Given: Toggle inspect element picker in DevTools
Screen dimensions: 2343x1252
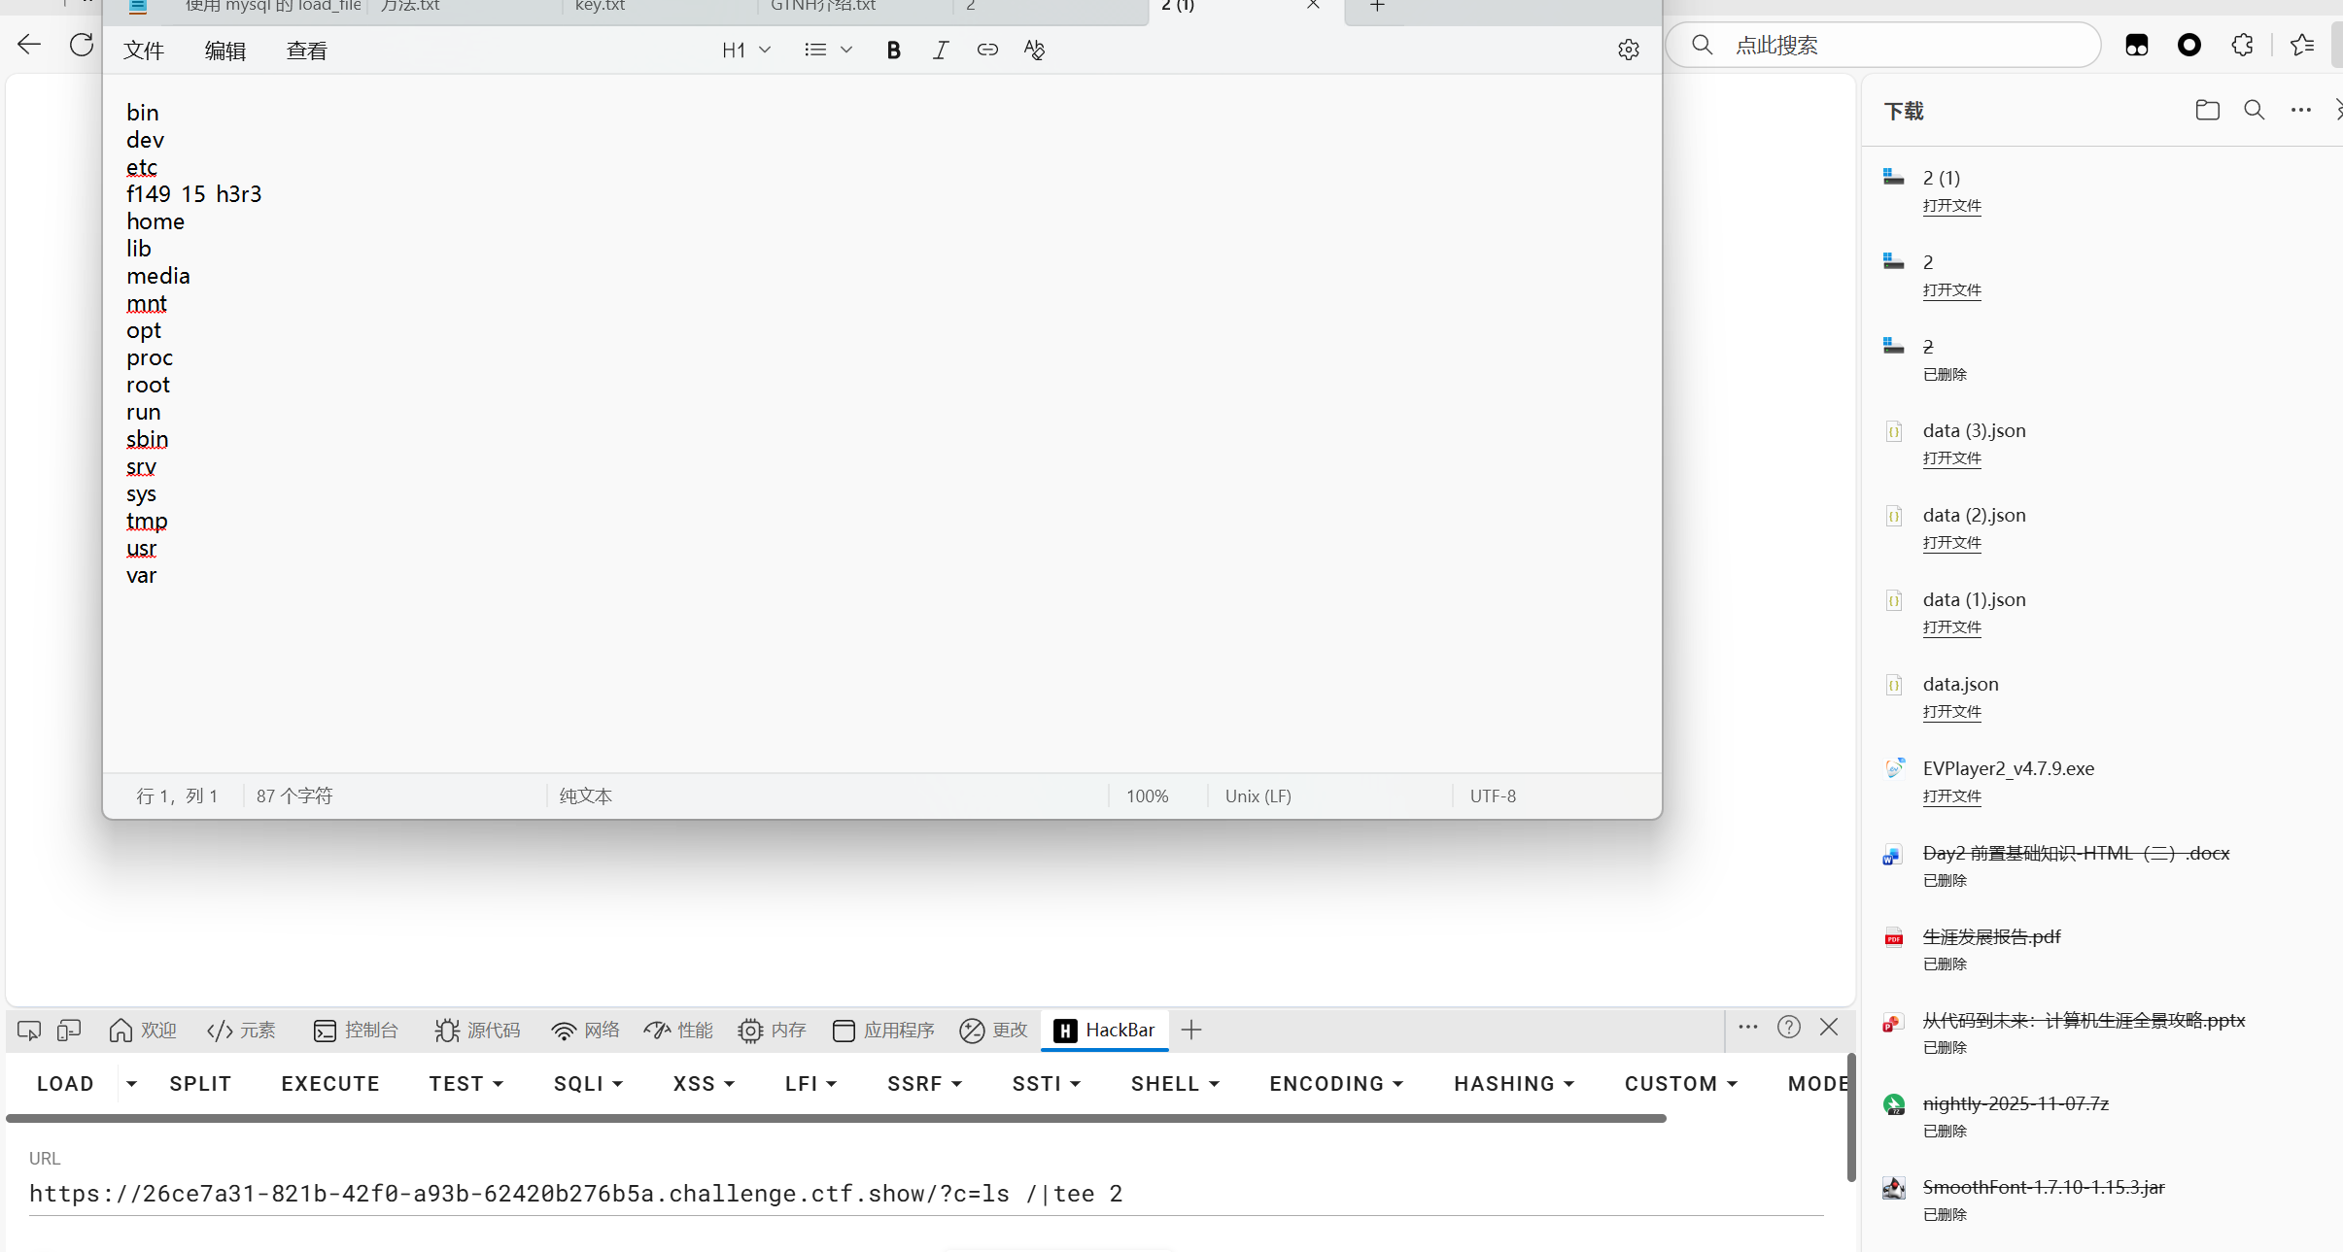Looking at the screenshot, I should 28,1030.
